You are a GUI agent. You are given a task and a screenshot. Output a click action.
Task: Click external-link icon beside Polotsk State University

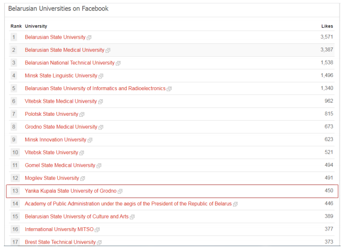click(82, 114)
